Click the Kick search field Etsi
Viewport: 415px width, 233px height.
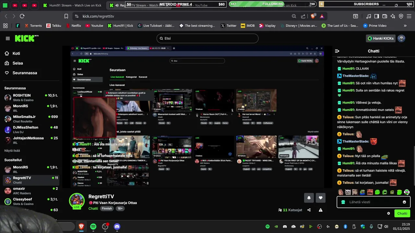pyautogui.click(x=207, y=38)
